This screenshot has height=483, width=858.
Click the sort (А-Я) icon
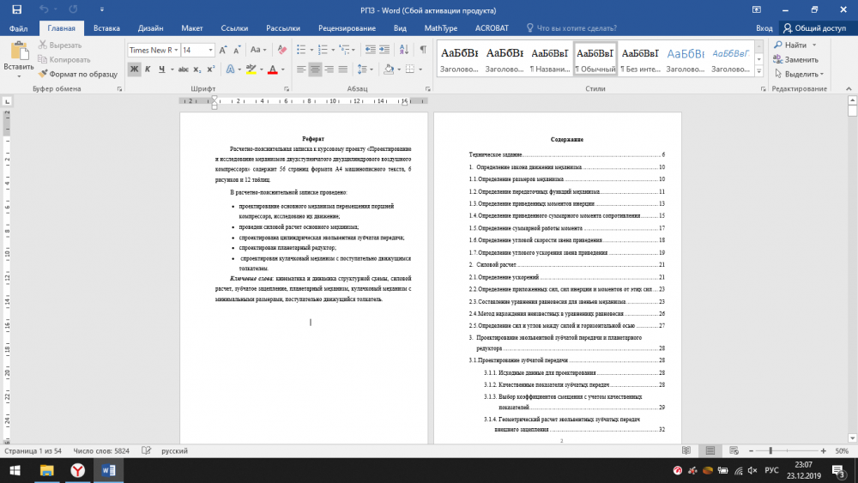[x=403, y=50]
